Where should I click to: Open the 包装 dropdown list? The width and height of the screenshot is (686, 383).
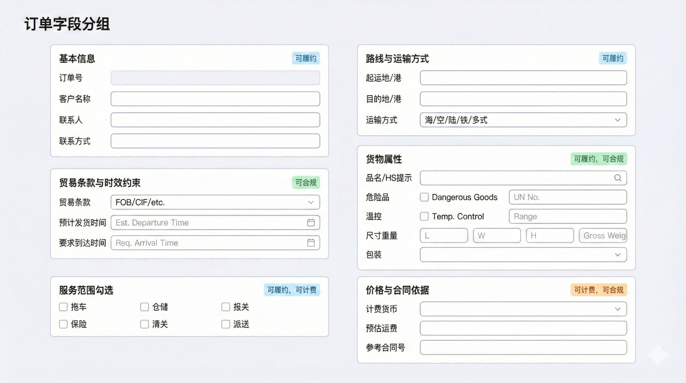(523, 255)
